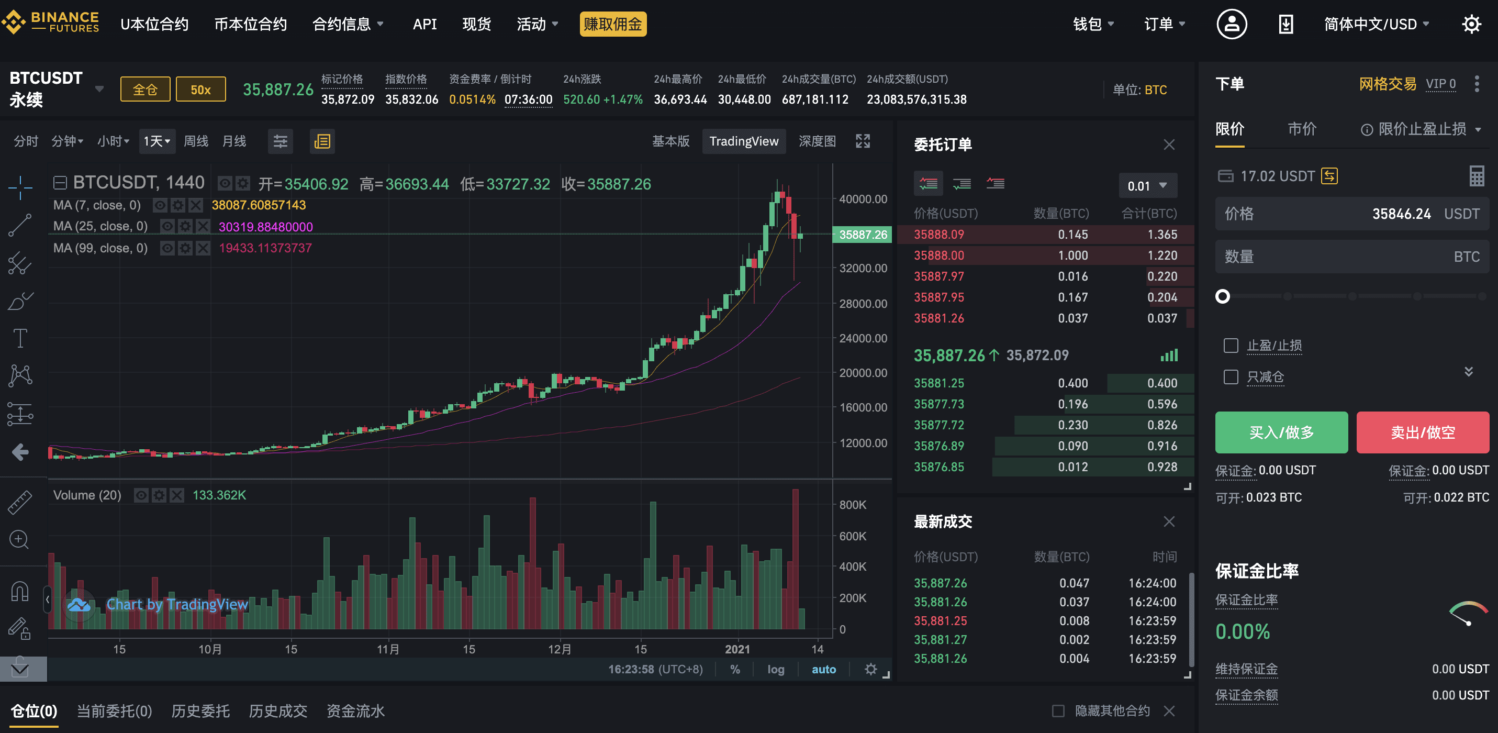Toggle log scale on chart
The height and width of the screenshot is (733, 1498).
point(775,669)
